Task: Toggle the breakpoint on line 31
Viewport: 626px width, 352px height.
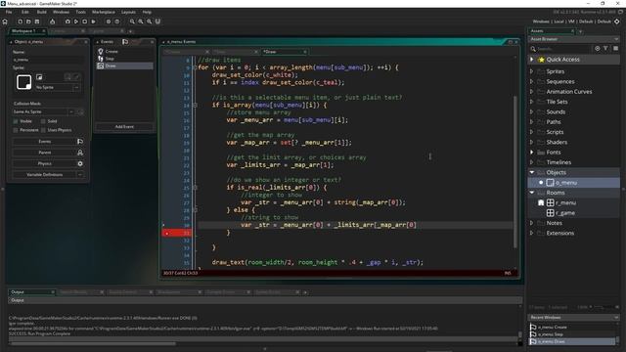Action: pos(167,233)
